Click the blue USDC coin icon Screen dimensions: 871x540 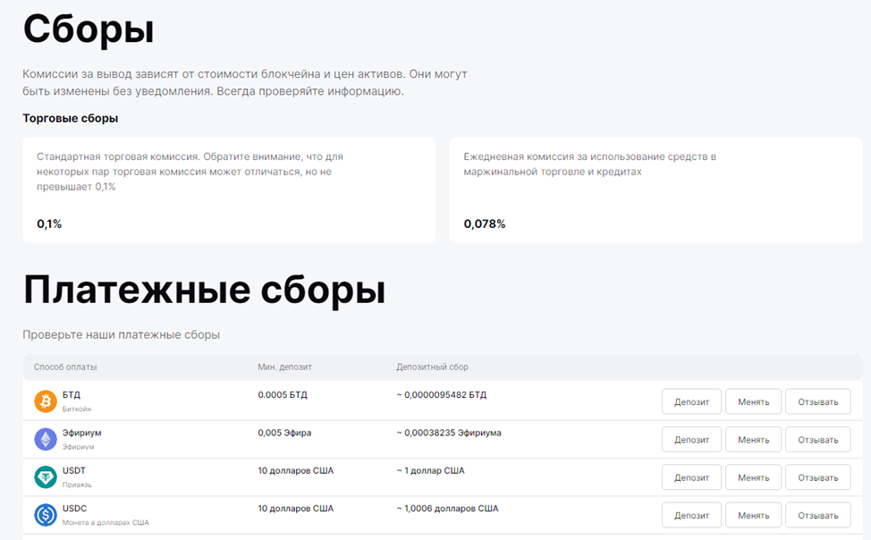(46, 515)
